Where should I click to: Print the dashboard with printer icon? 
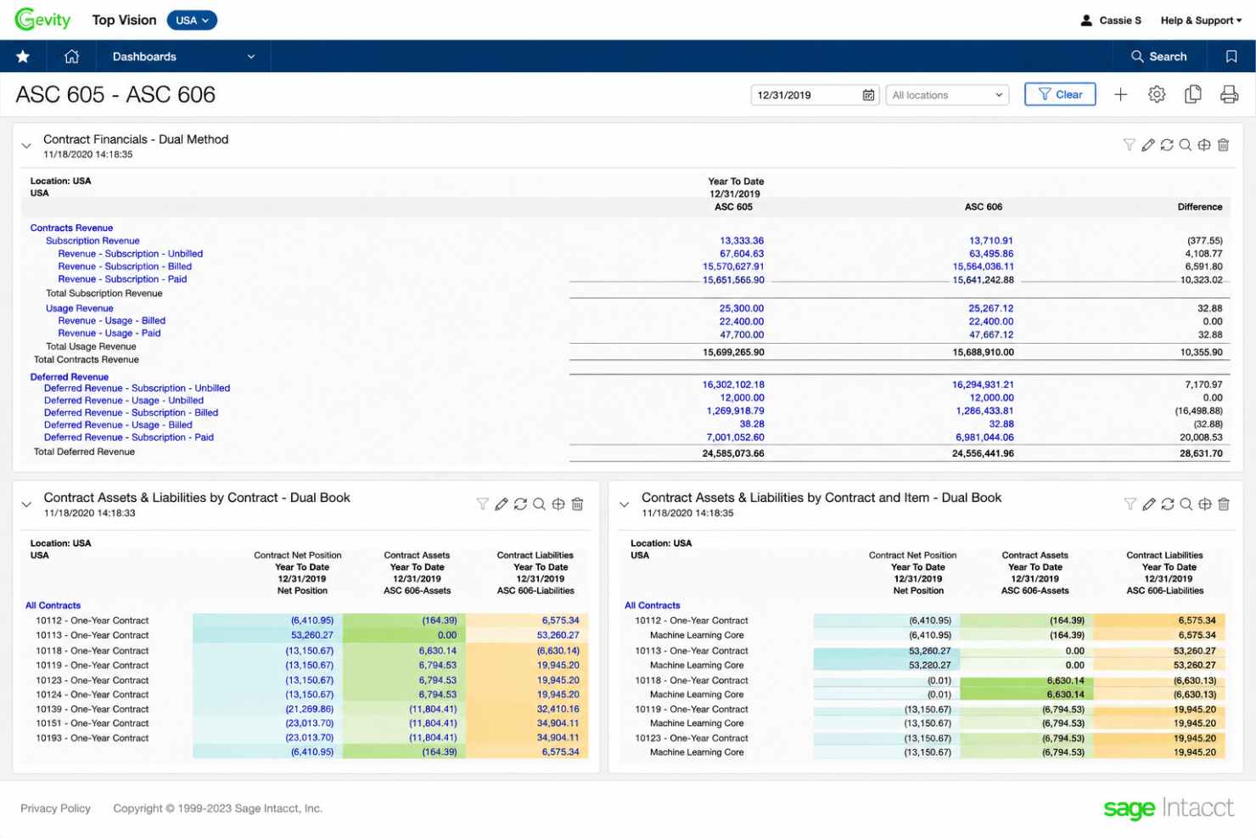[x=1229, y=94]
